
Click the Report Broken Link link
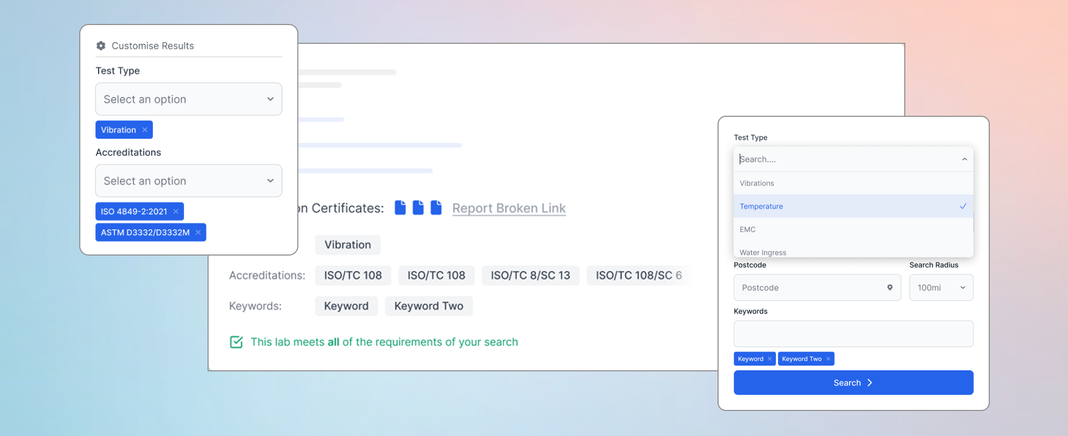508,208
